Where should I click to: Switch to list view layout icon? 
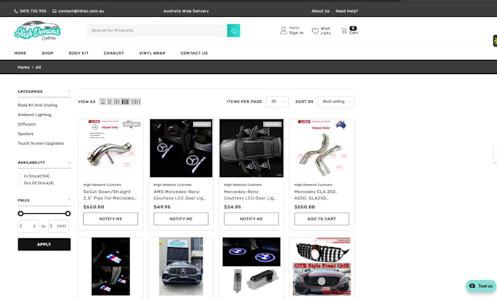pos(103,102)
